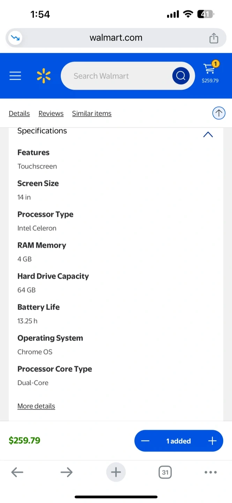This screenshot has width=232, height=503.
Task: Increase quantity with the plus button
Action: click(212, 441)
